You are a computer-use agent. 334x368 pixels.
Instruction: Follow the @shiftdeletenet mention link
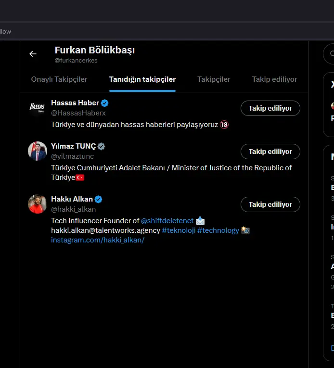167,221
